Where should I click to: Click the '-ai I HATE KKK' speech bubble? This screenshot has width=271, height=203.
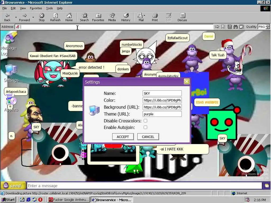(183, 149)
